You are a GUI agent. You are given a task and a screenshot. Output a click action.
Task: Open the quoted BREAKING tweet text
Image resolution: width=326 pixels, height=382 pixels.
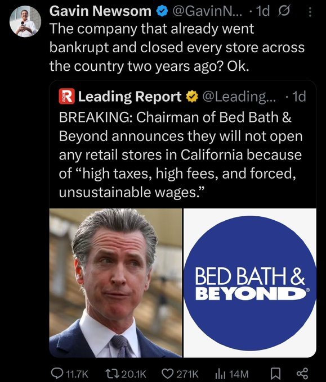pyautogui.click(x=181, y=154)
